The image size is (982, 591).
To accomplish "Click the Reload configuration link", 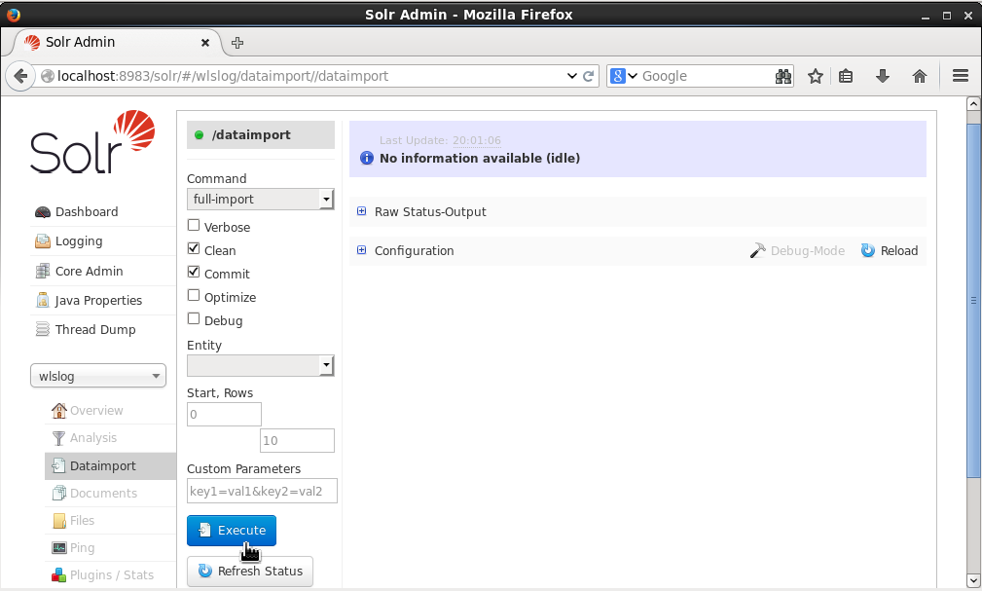I will [x=890, y=250].
